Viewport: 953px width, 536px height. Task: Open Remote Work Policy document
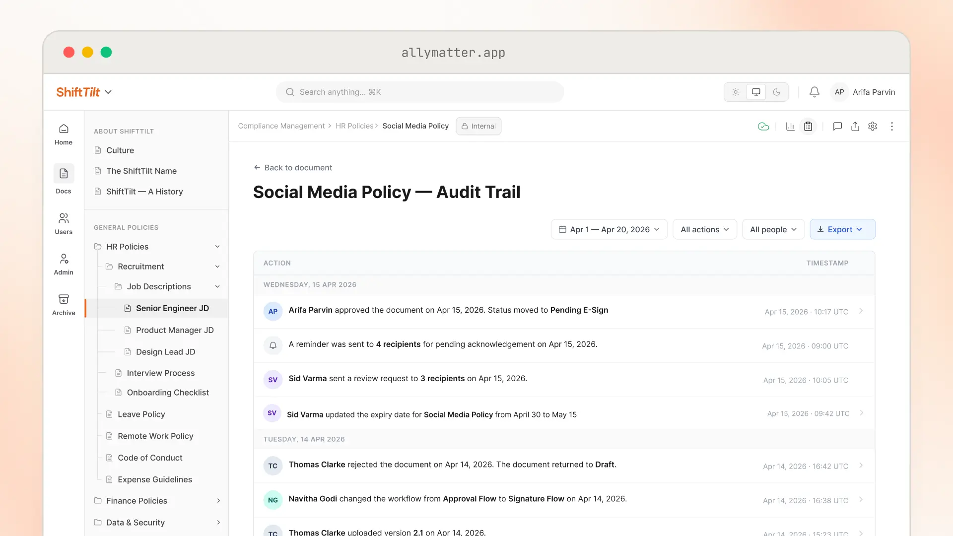[x=155, y=436]
